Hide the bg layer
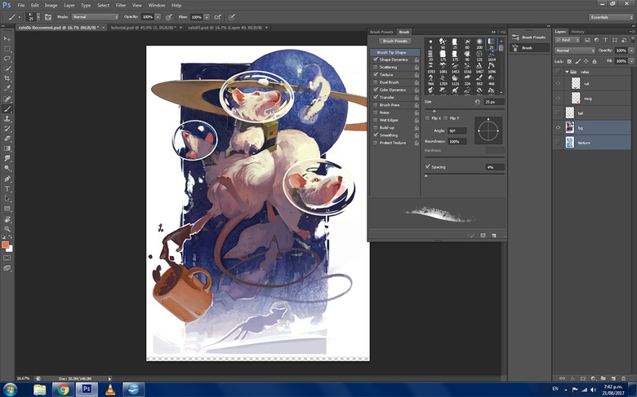 [x=559, y=127]
